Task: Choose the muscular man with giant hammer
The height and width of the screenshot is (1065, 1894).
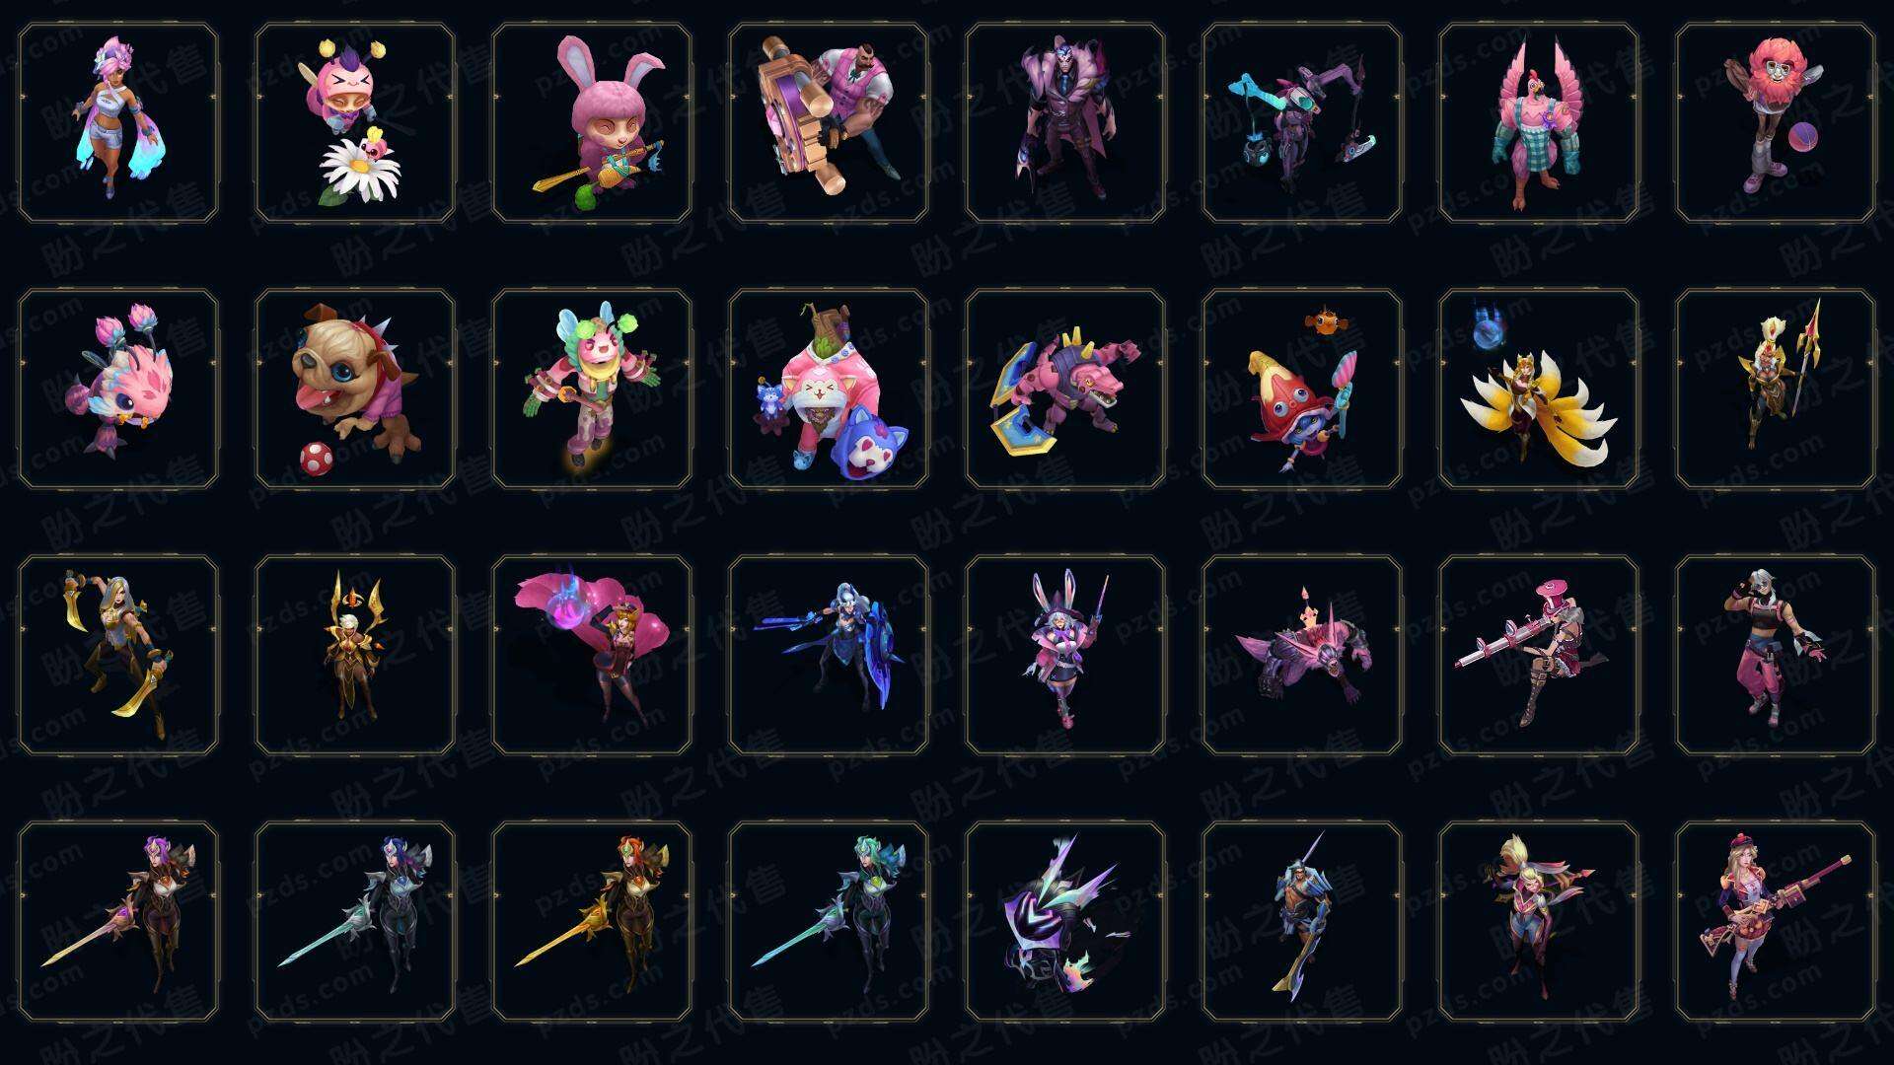Action: [829, 123]
